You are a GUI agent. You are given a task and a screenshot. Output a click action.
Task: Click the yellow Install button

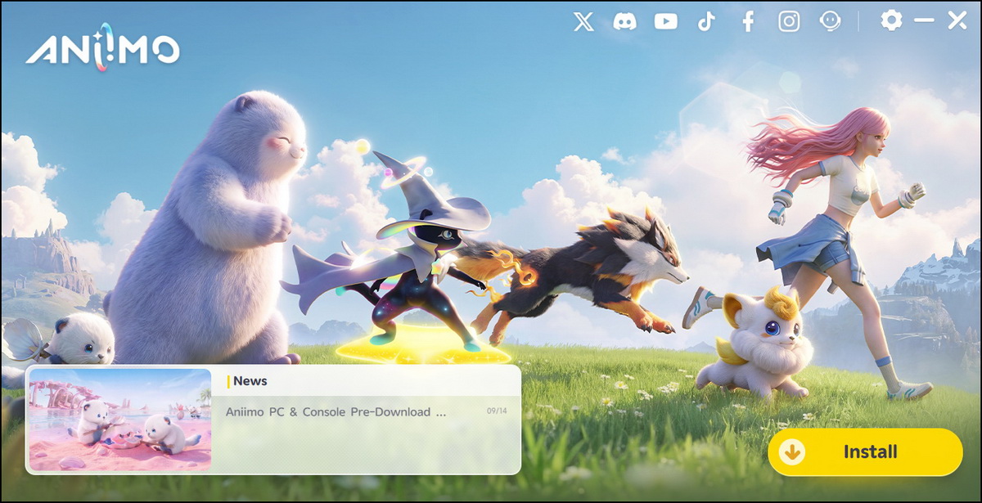click(865, 452)
